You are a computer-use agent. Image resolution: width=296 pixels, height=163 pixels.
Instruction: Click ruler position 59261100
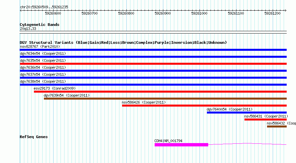coord(236,13)
